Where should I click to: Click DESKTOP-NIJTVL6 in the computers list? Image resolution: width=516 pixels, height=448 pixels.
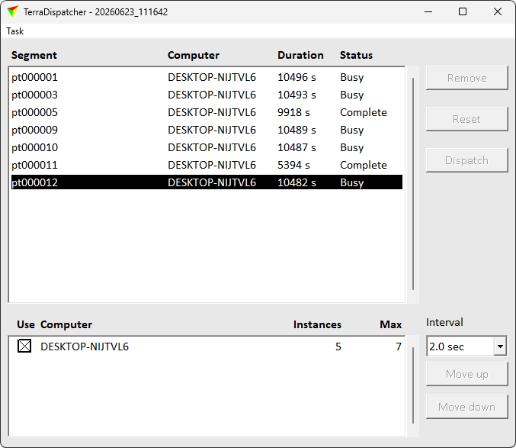click(85, 346)
